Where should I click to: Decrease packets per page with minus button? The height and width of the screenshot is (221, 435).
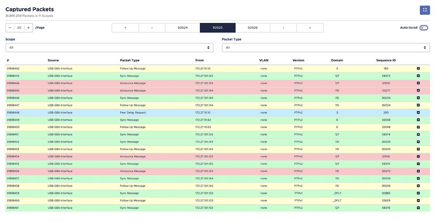click(x=10, y=28)
